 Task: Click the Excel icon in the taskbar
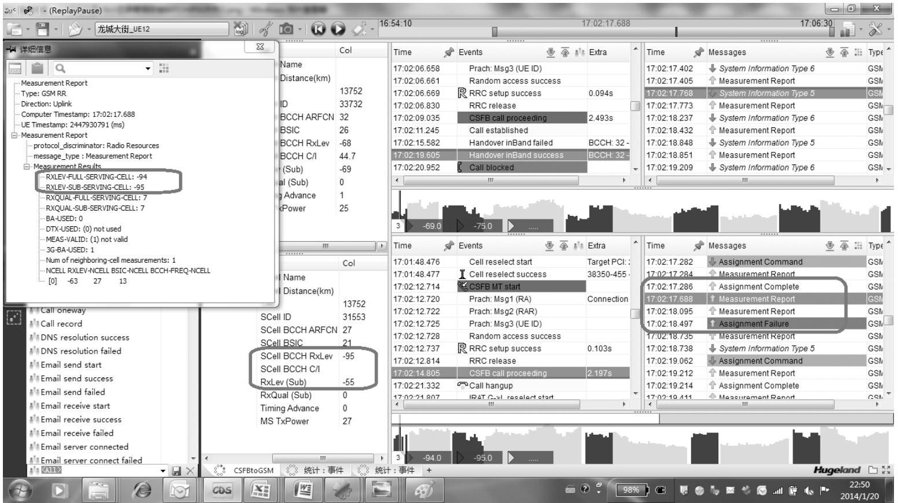(261, 491)
